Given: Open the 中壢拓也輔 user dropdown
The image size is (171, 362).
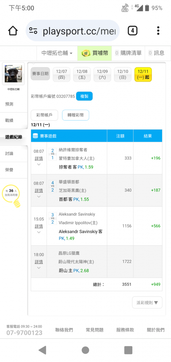Looking at the screenshot, I should coord(57,53).
